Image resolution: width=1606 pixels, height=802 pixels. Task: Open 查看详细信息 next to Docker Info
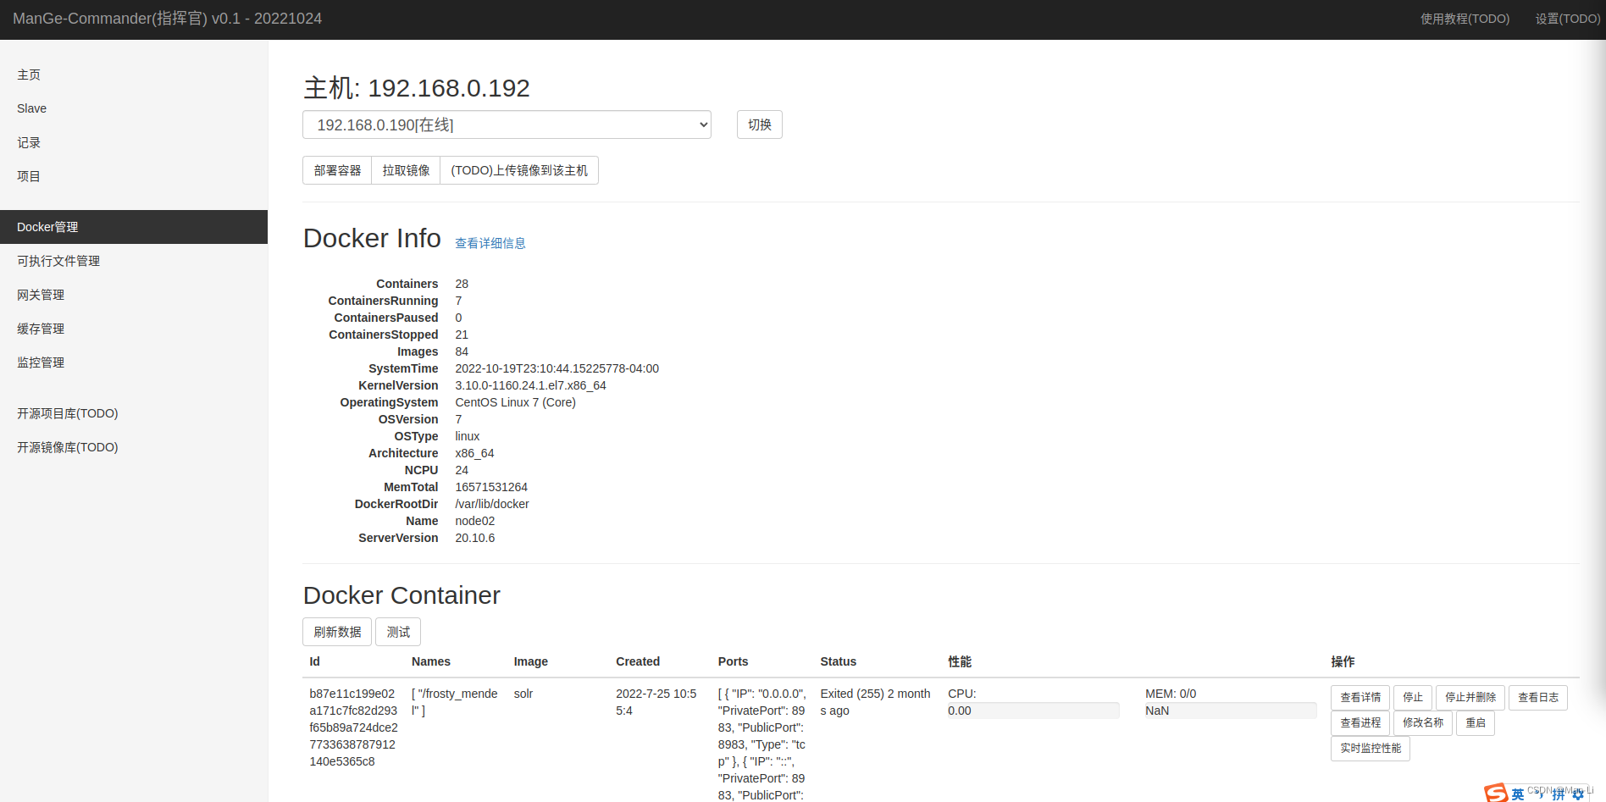coord(490,243)
